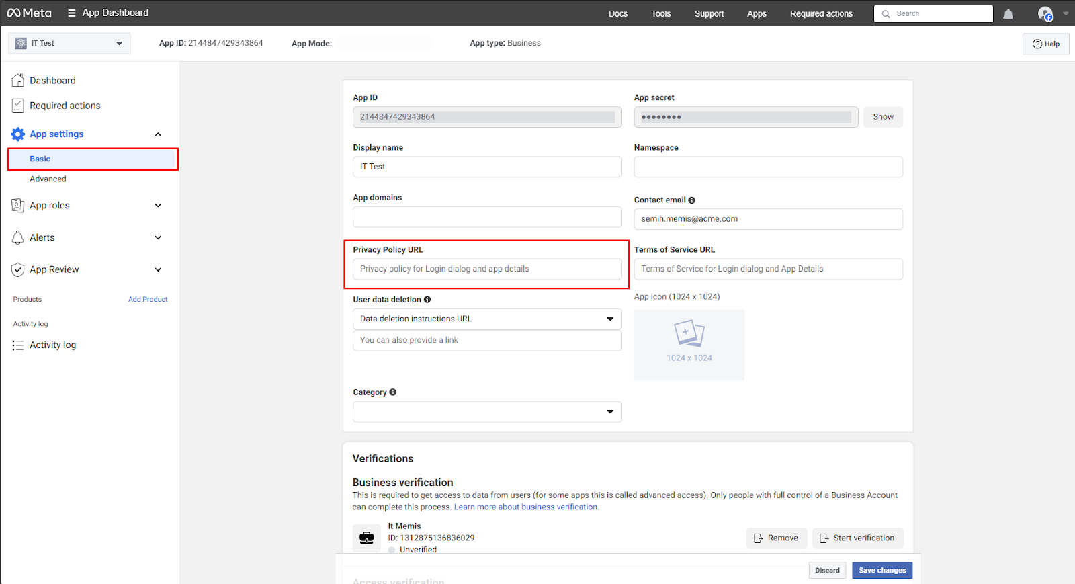The width and height of the screenshot is (1075, 584).
Task: Expand the App Review section
Action: 158,270
